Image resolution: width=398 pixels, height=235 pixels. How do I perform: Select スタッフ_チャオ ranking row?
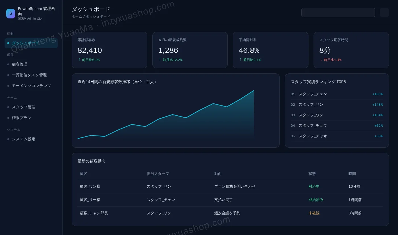337,136
